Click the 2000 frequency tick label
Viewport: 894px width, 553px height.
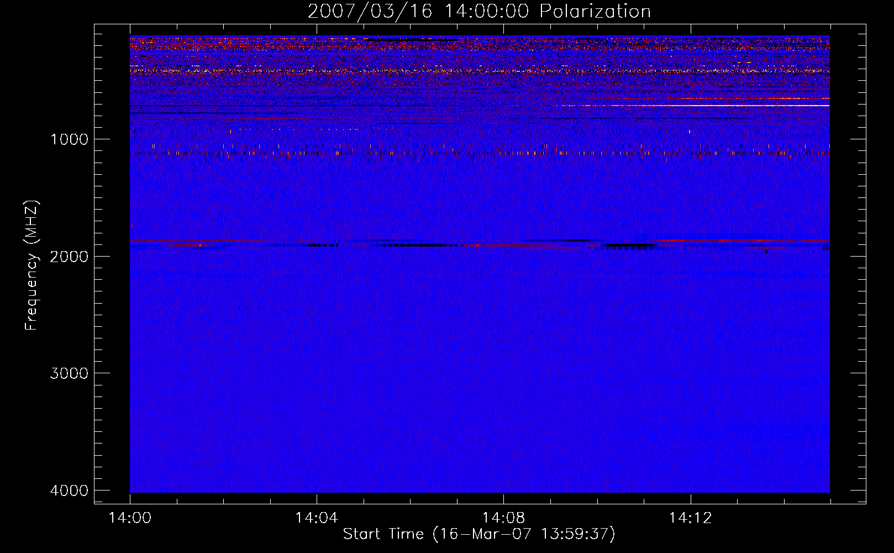pos(69,256)
